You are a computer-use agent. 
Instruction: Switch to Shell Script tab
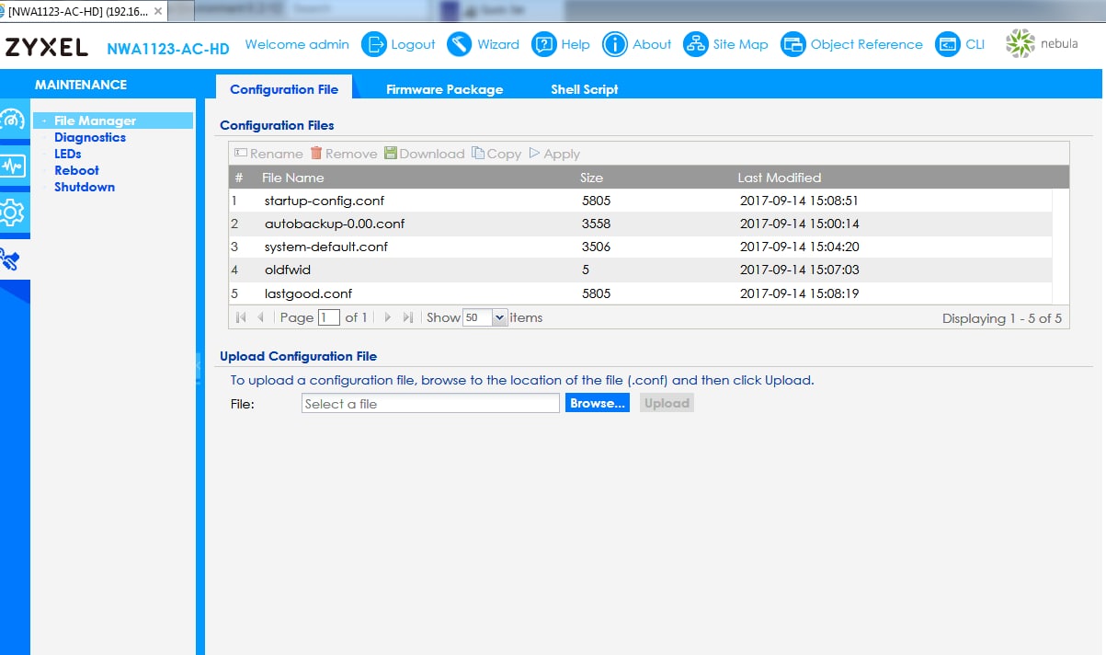coord(585,89)
